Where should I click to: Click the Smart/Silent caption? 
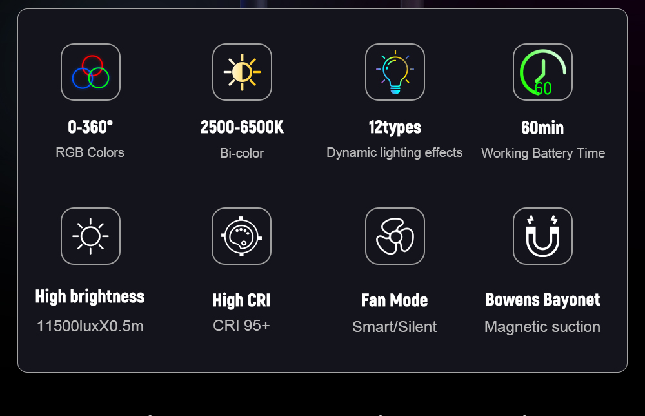coord(395,327)
